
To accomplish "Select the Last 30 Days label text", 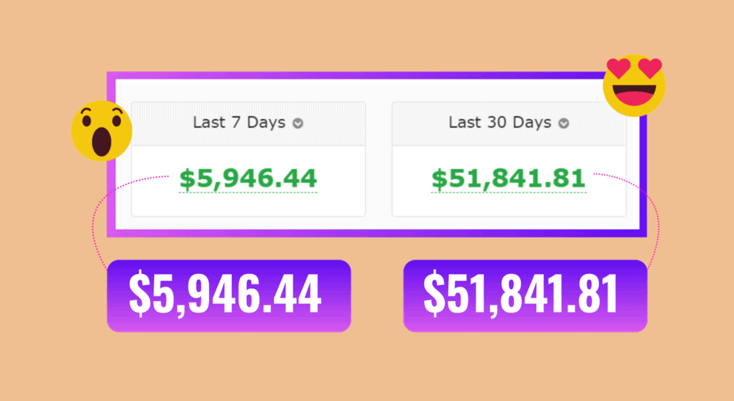I will pos(500,122).
